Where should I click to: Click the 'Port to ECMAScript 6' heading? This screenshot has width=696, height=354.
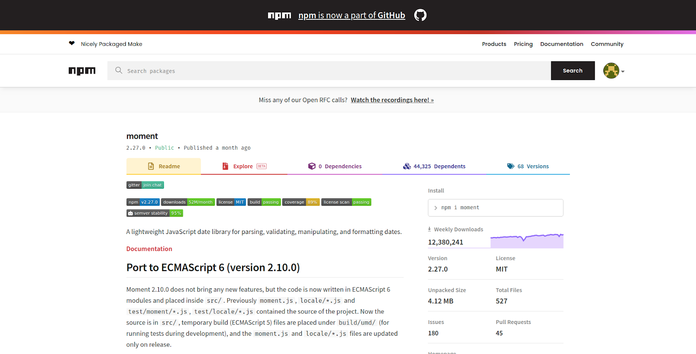point(213,267)
